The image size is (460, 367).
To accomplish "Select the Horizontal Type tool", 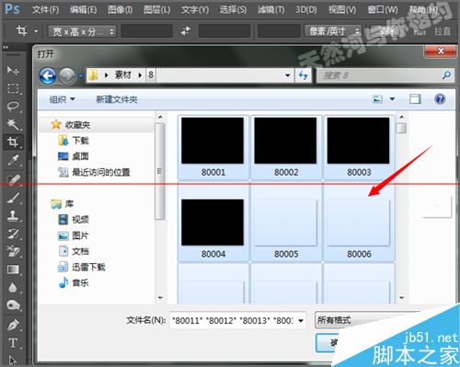I will [13, 343].
